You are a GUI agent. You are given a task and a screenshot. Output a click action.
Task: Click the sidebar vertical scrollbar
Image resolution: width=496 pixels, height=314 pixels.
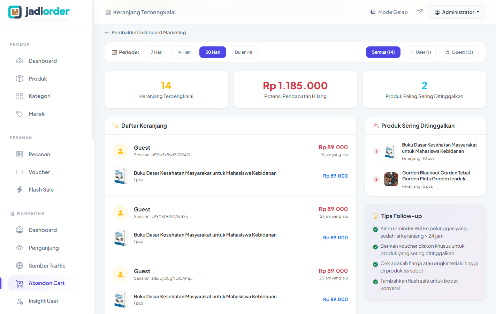[93, 70]
